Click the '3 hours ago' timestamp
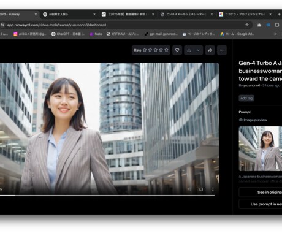The height and width of the screenshot is (233, 282). click(x=271, y=85)
